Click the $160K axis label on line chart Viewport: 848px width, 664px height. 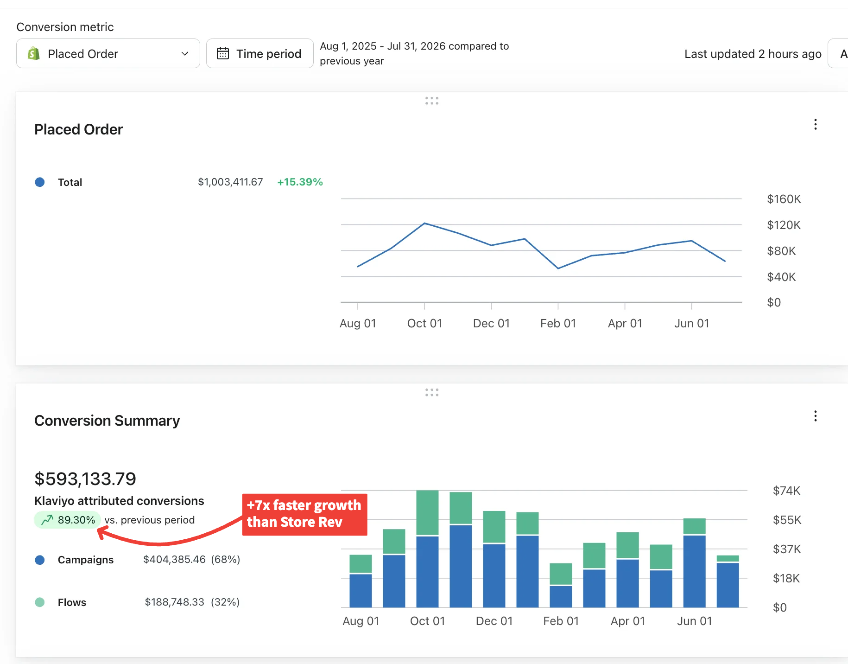coord(784,199)
